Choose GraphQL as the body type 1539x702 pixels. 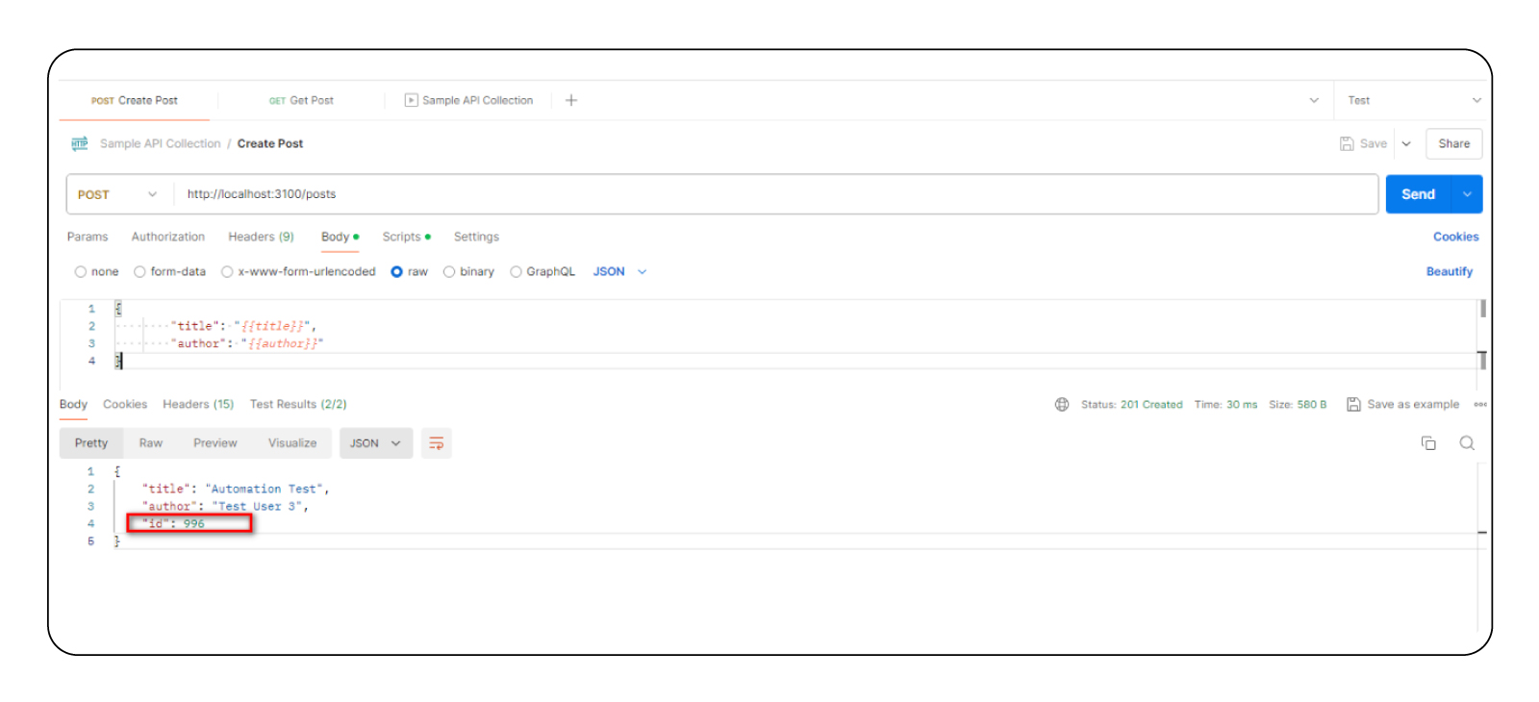pos(516,271)
